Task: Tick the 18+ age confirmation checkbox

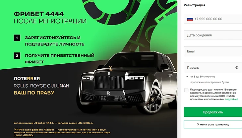Action: (186, 90)
